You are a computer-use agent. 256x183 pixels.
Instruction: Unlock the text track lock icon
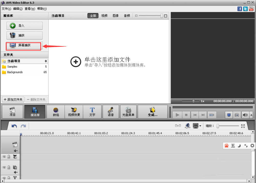[9, 178]
